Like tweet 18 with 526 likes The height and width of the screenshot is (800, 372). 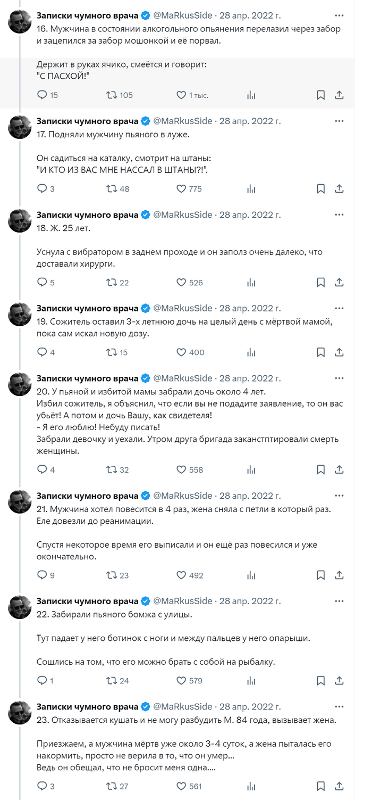click(181, 283)
